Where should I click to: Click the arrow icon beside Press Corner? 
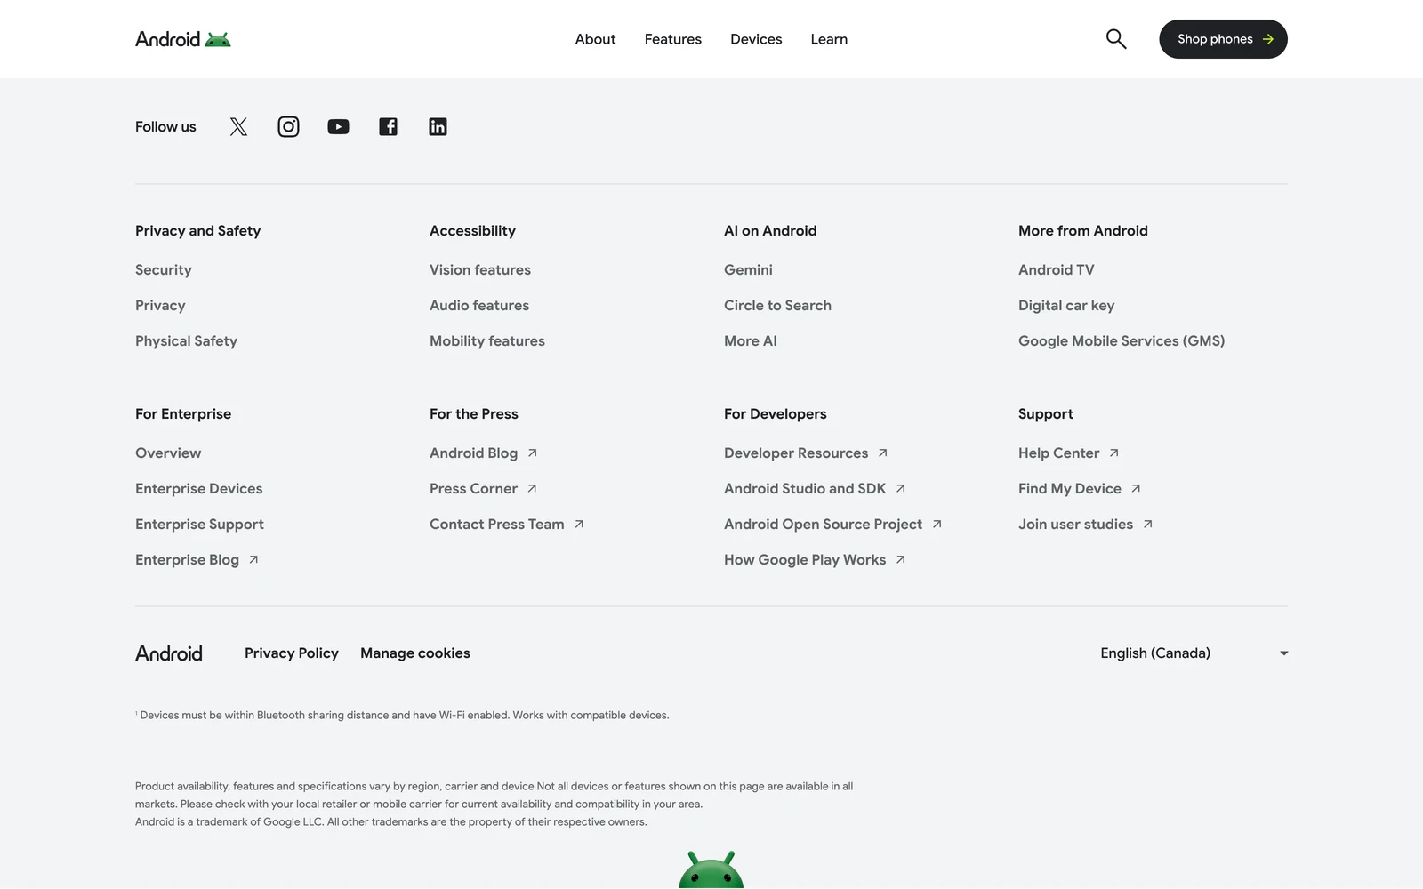(x=532, y=489)
